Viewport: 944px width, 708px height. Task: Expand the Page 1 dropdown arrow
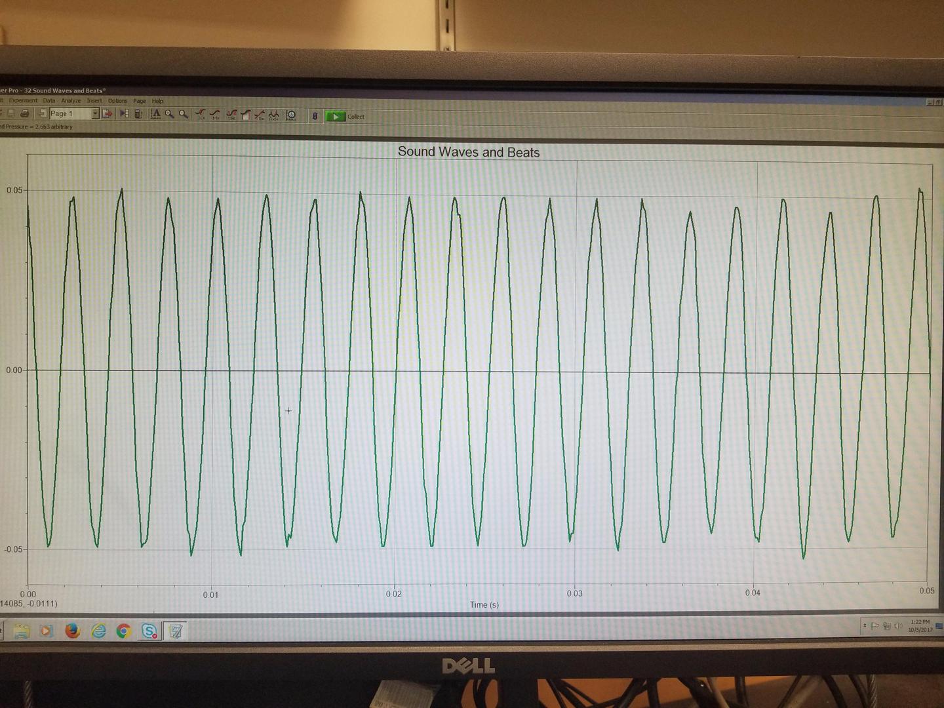click(x=95, y=113)
